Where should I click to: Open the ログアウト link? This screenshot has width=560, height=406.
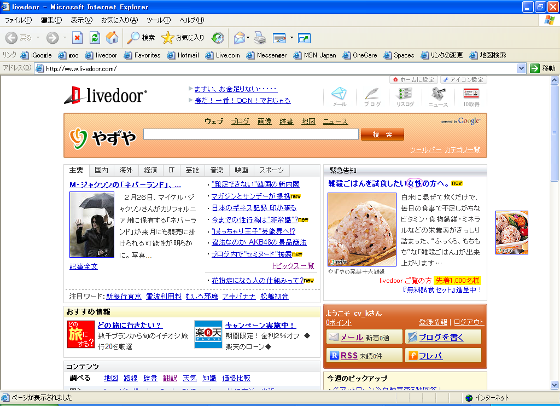click(x=469, y=322)
